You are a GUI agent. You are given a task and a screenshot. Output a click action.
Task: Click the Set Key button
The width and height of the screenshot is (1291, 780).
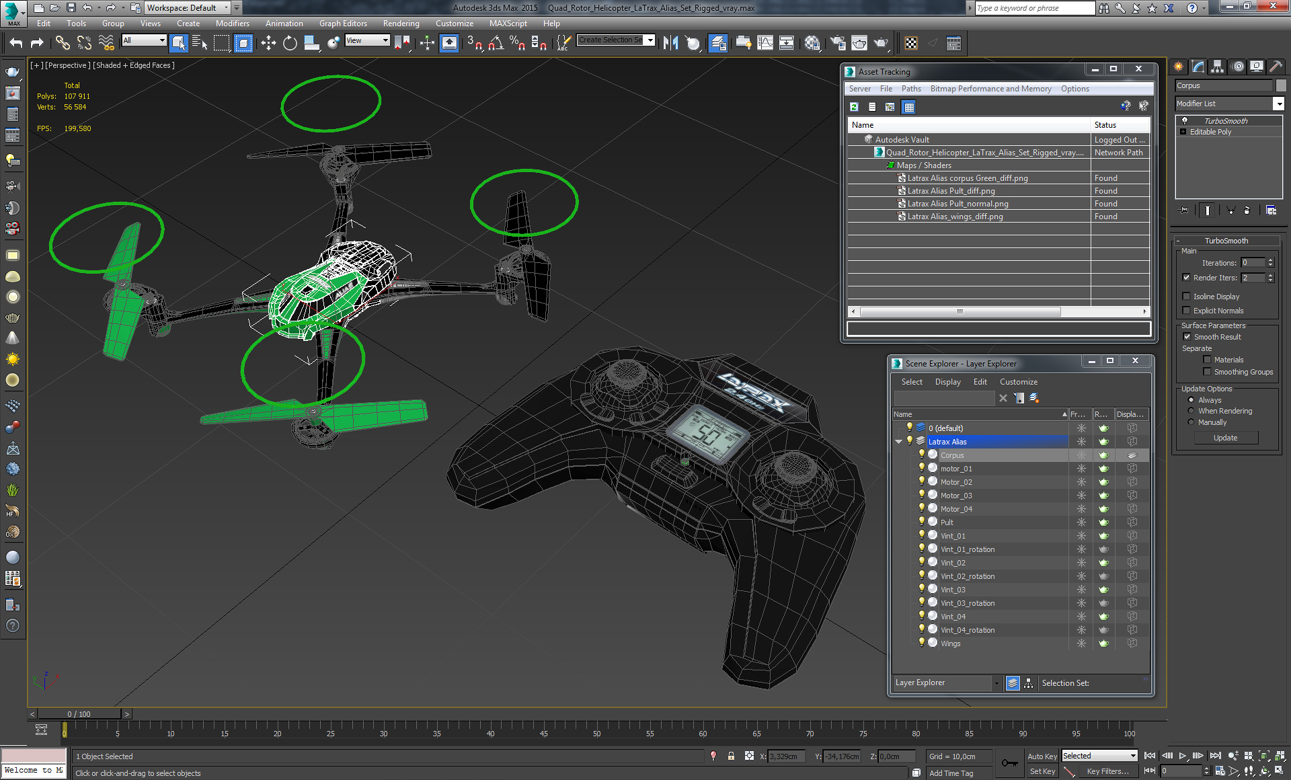click(1042, 771)
